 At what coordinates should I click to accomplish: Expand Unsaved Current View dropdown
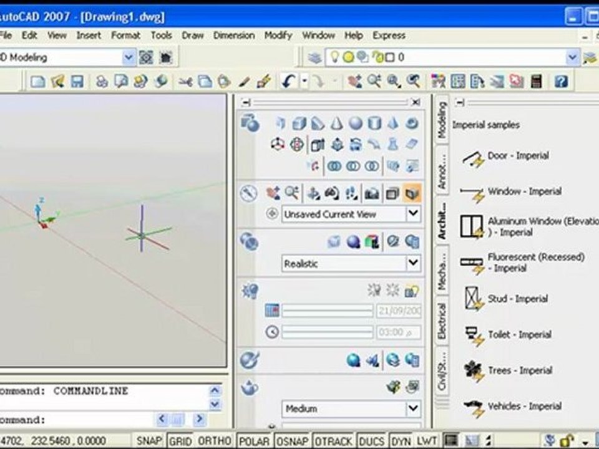tap(413, 213)
